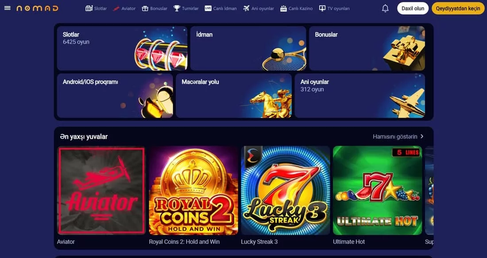Expand Hamısını göstərin chevron
487x258 pixels.
[x=422, y=137]
